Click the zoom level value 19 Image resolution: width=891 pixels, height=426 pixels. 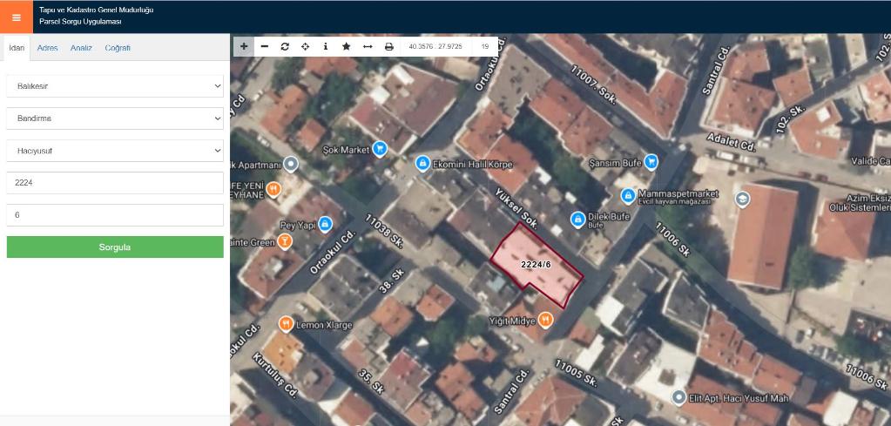(485, 46)
